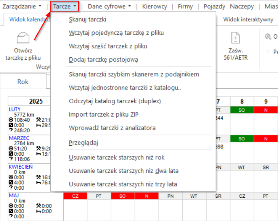278x221 pixels.
Task: Select the LUTY month label
Action: coord(14,109)
